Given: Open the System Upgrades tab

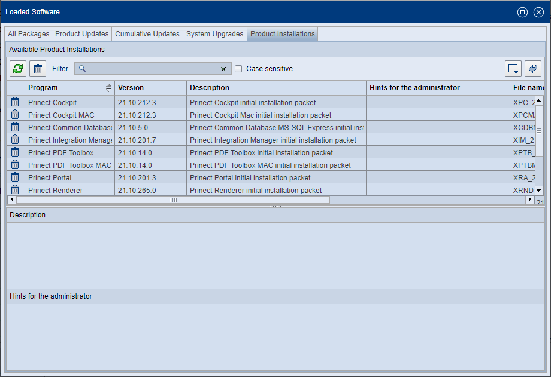Looking at the screenshot, I should [x=214, y=34].
